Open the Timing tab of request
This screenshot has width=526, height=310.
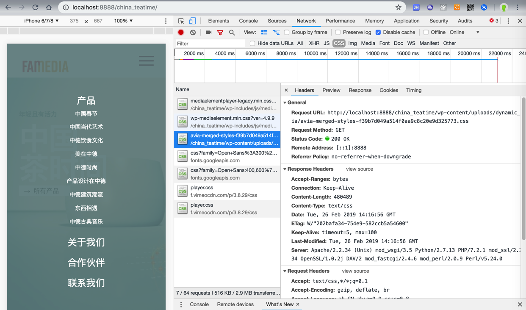coord(414,90)
